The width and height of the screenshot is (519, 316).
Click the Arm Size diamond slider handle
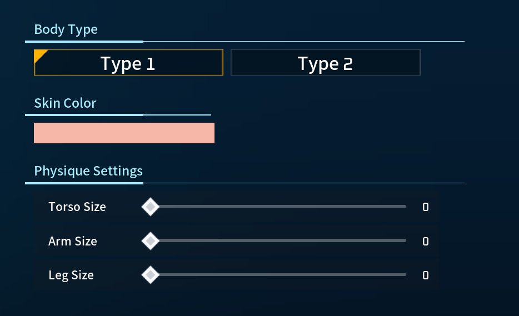[x=150, y=241]
